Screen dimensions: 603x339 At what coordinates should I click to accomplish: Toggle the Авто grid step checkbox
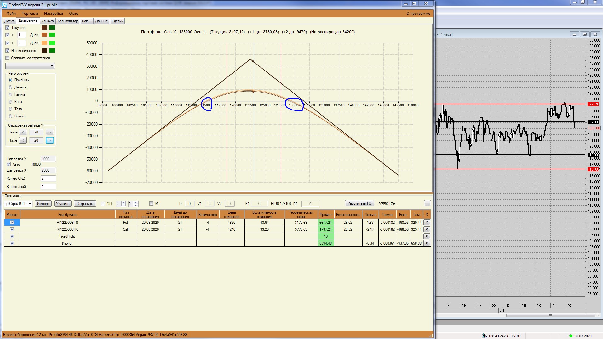pyautogui.click(x=9, y=164)
